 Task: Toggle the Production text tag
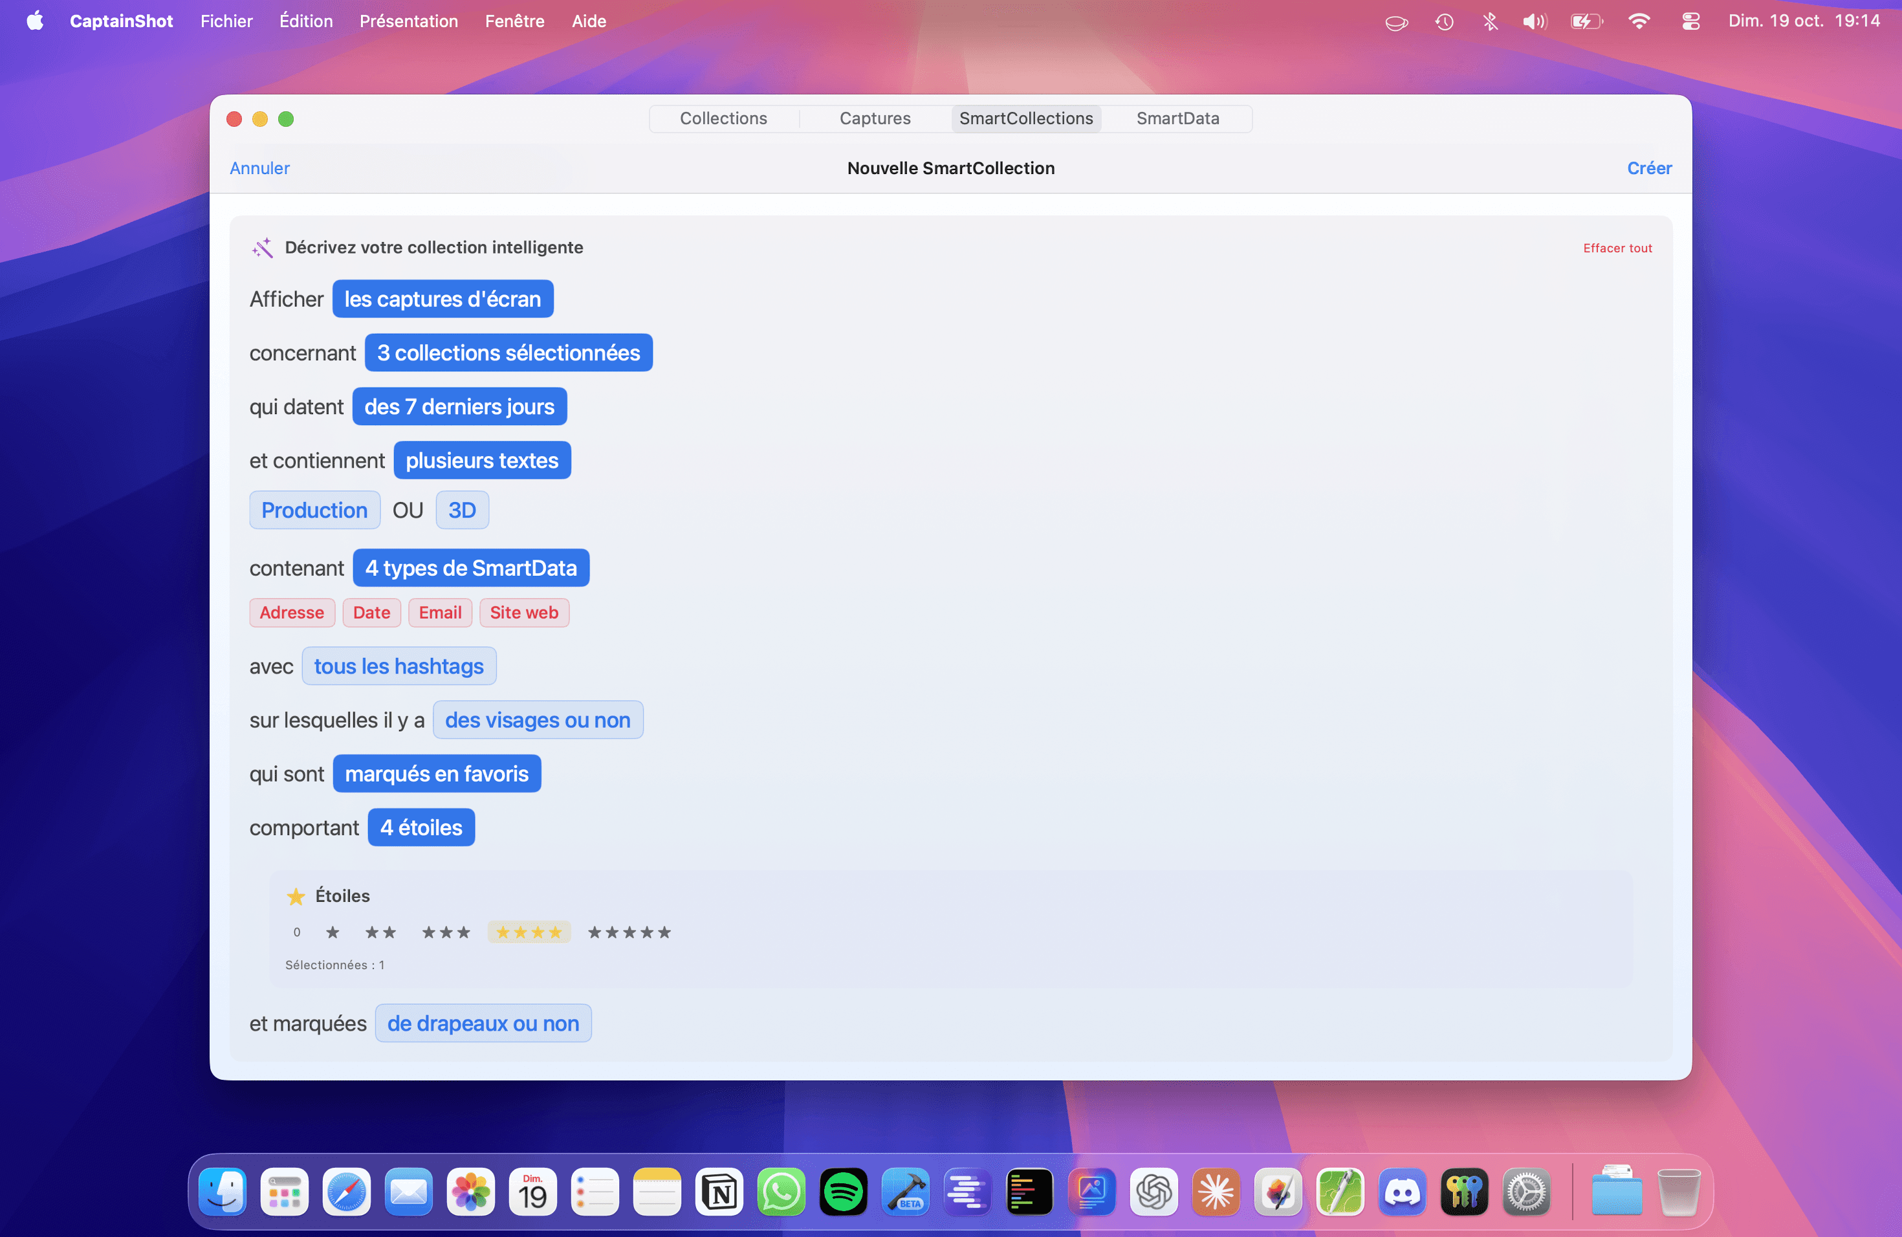(314, 510)
